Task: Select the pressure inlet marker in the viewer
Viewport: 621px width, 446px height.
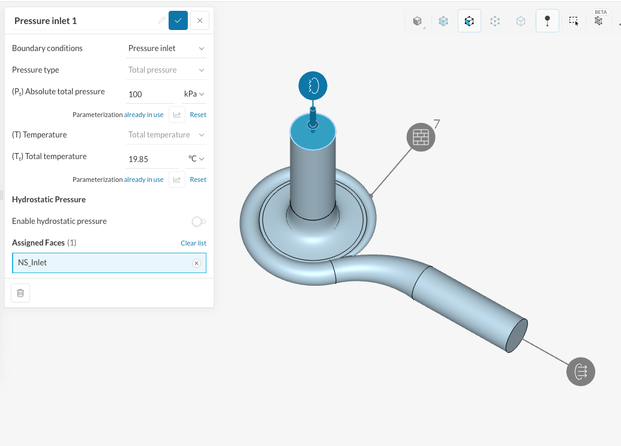Action: (x=313, y=86)
